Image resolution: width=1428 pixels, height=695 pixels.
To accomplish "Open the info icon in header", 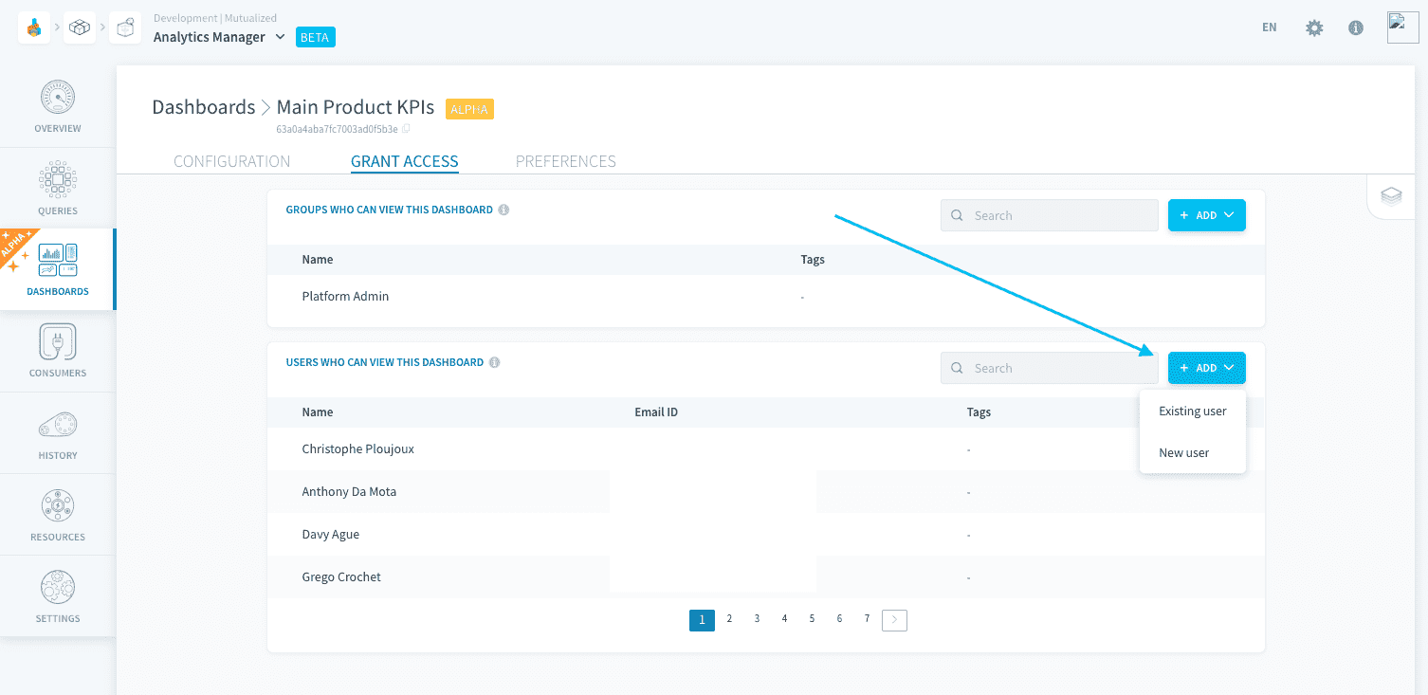I will tap(1356, 28).
